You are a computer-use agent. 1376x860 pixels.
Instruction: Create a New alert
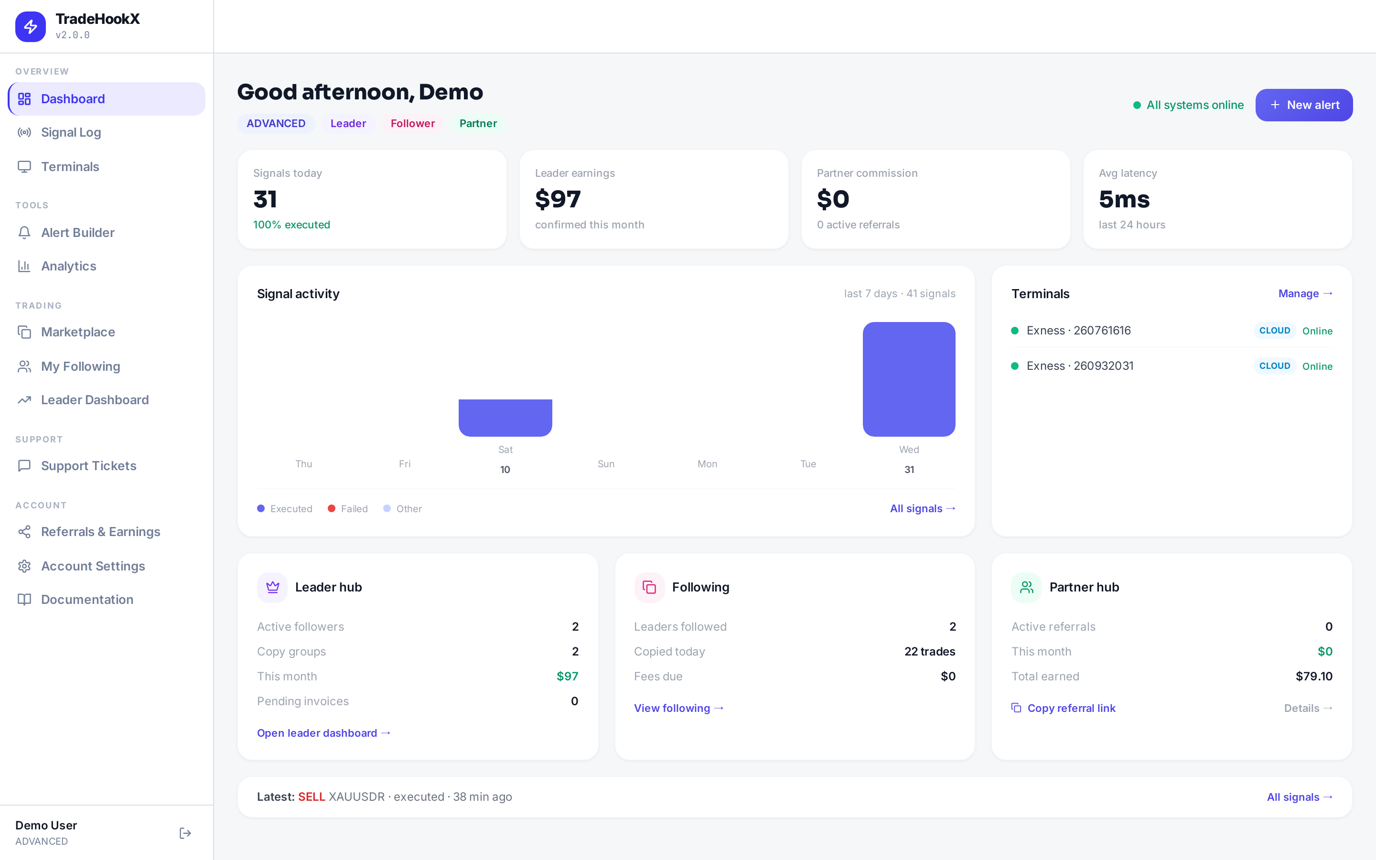tap(1304, 105)
